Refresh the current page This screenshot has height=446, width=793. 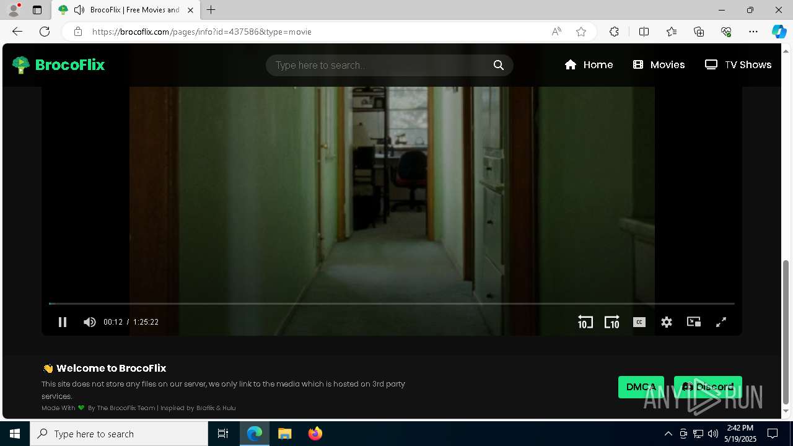pyautogui.click(x=45, y=32)
